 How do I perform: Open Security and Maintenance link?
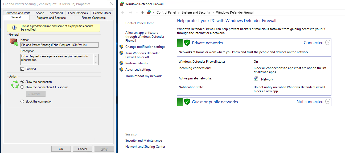tap(143, 141)
